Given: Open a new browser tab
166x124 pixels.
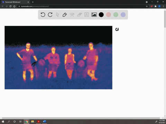Looking at the screenshot, I should pos(33,2).
